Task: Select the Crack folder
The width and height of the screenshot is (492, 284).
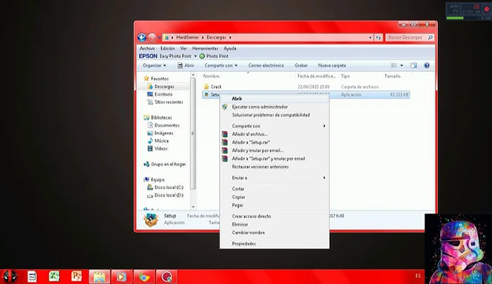Action: (216, 86)
